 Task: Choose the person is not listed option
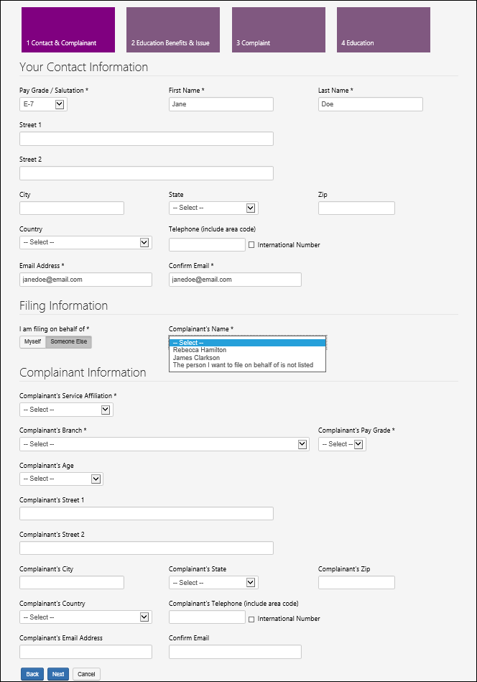[243, 365]
